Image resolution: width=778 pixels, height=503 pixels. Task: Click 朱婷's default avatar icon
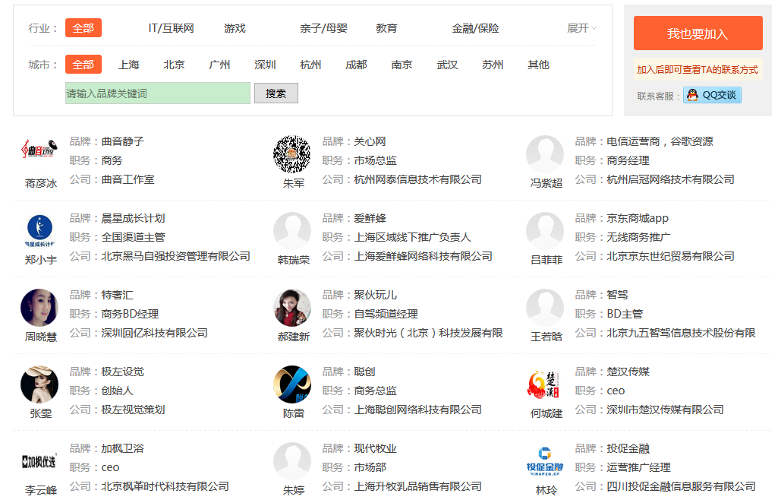click(292, 461)
